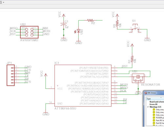Image resolution: width=164 pixels, height=127 pixels.
Task: Click the MOSI label right of U$2
Action: click(46, 31)
